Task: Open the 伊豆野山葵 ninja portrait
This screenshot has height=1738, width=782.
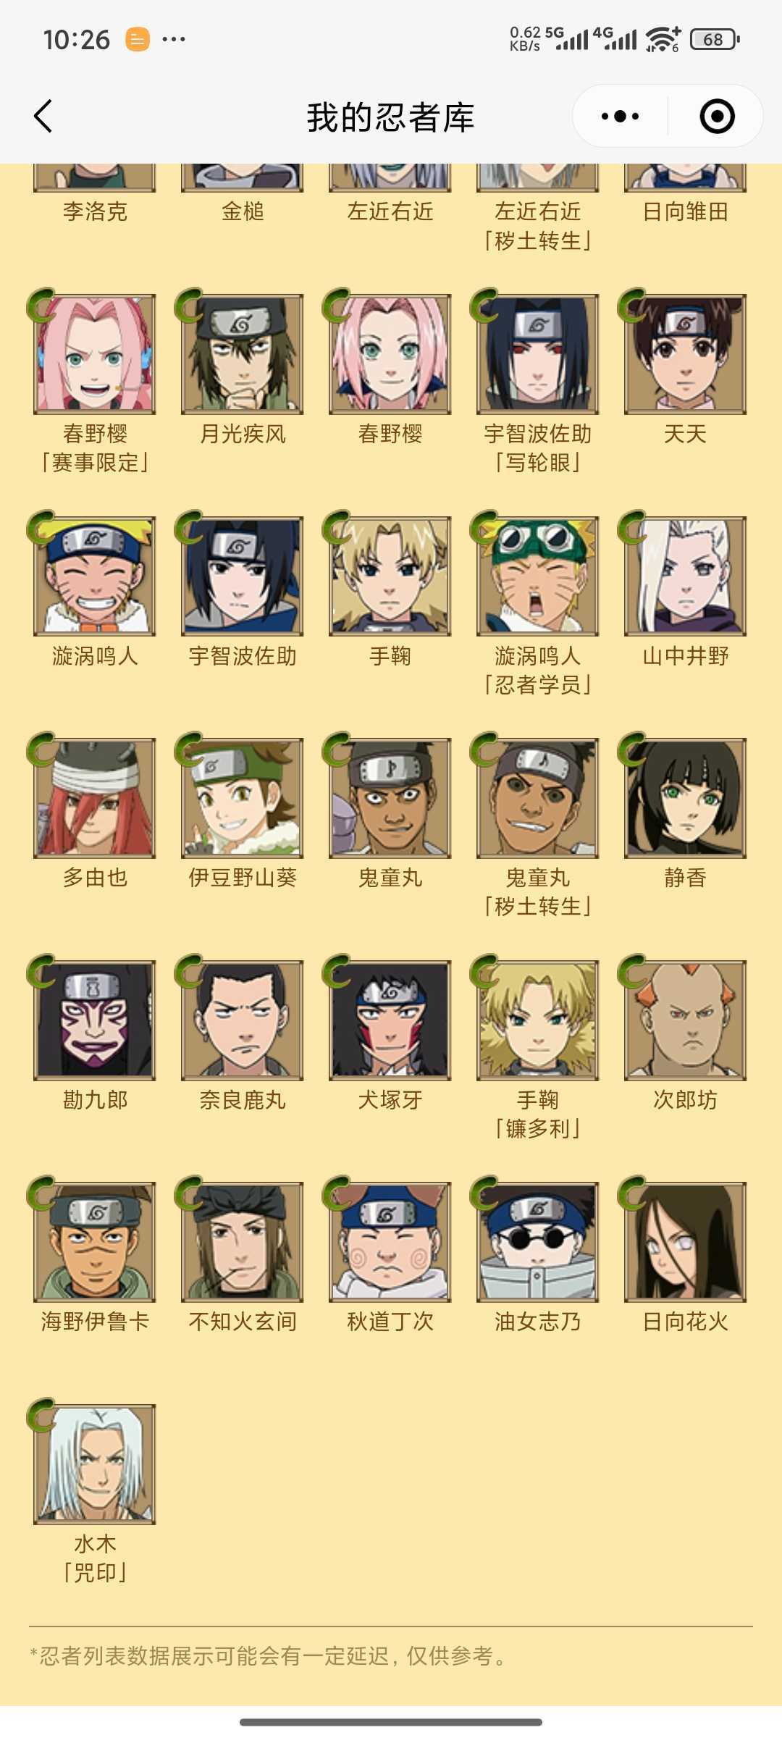Action: click(x=243, y=798)
